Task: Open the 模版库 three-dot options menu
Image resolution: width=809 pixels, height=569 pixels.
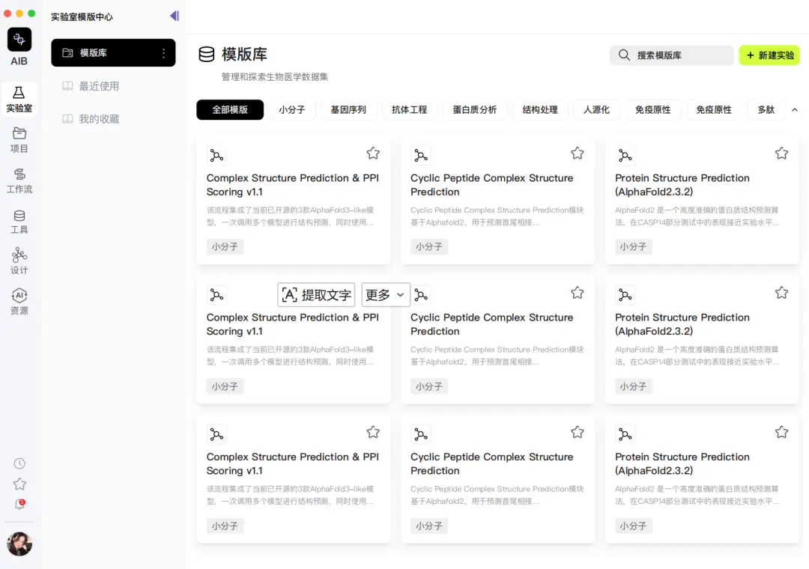Action: pos(163,52)
